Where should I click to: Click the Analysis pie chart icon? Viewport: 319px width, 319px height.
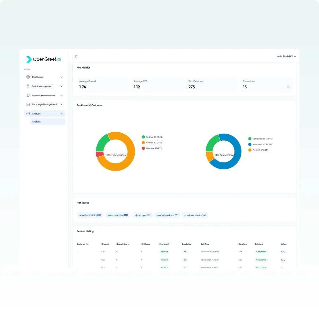28,114
